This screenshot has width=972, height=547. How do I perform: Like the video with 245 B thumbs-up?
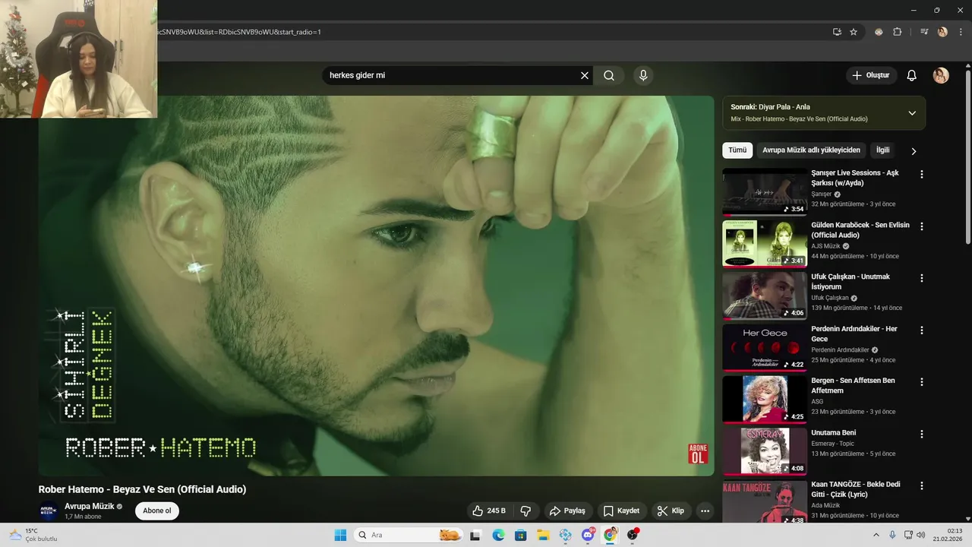point(489,511)
